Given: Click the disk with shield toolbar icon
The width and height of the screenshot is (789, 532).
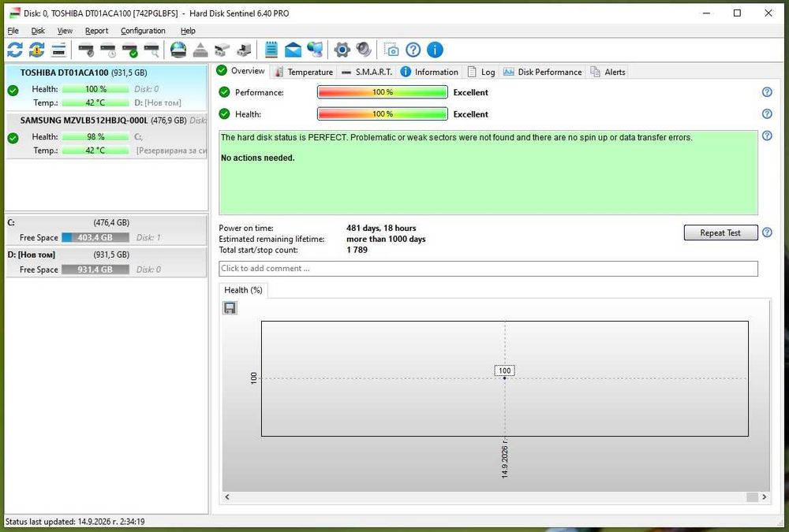Looking at the screenshot, I should click(86, 50).
